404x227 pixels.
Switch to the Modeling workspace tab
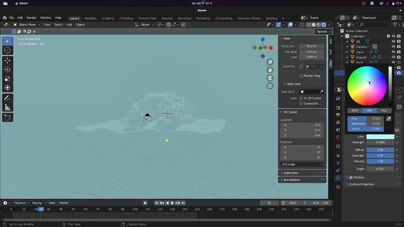click(x=90, y=18)
